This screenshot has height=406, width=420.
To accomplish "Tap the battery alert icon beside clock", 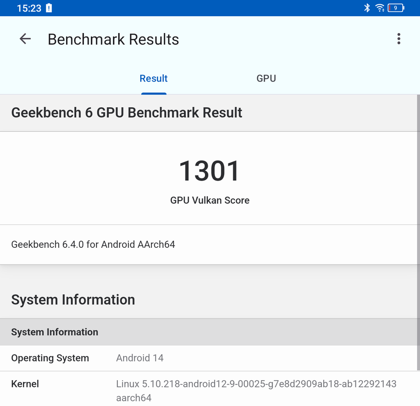I will [x=49, y=8].
